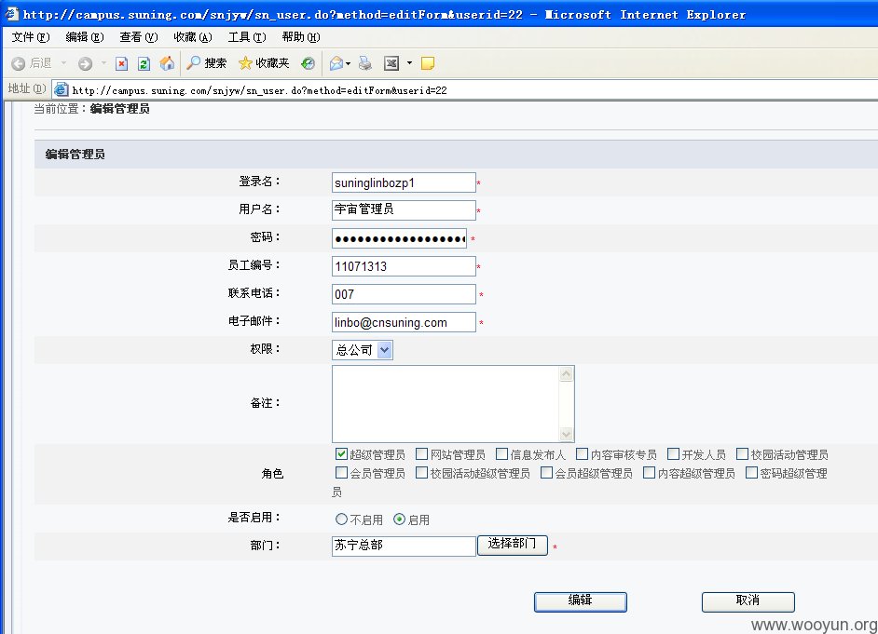This screenshot has height=634, width=878.
Task: Check the 密码超级管理 role checkbox
Action: click(751, 473)
